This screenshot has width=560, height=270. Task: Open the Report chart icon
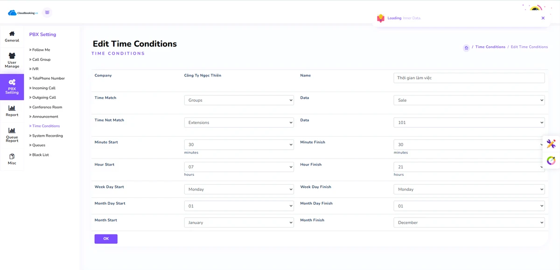pos(12,108)
